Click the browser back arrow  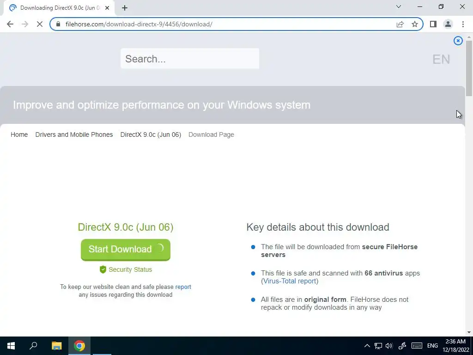pos(10,24)
